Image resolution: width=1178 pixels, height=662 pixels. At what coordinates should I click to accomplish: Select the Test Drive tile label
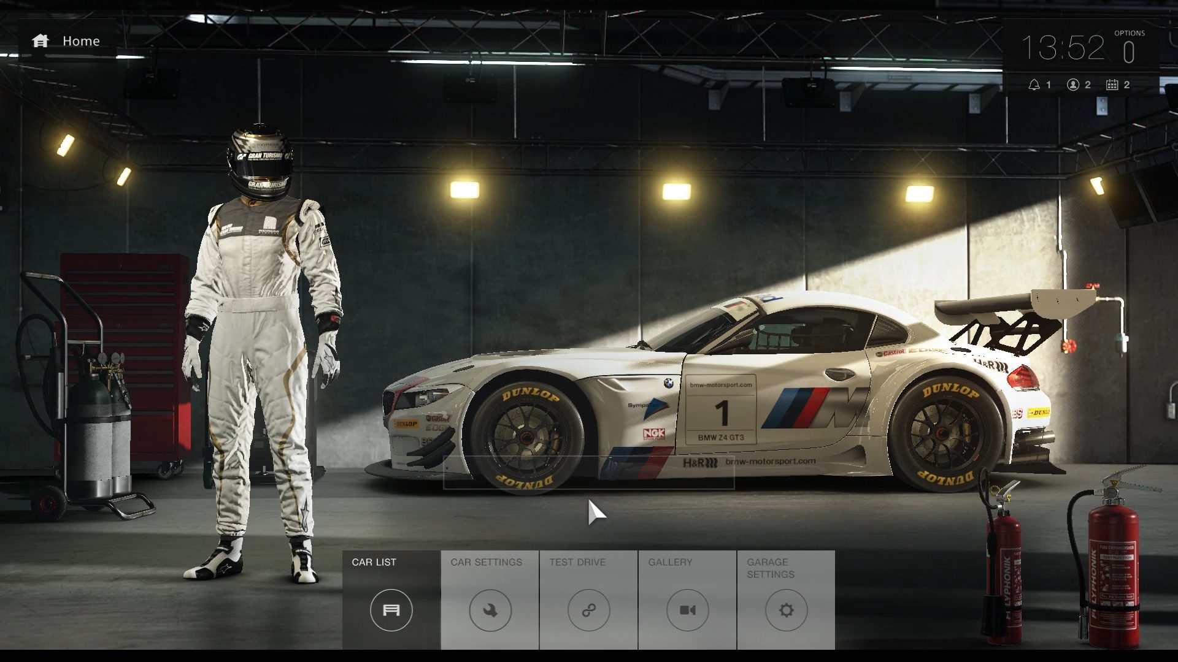click(577, 562)
